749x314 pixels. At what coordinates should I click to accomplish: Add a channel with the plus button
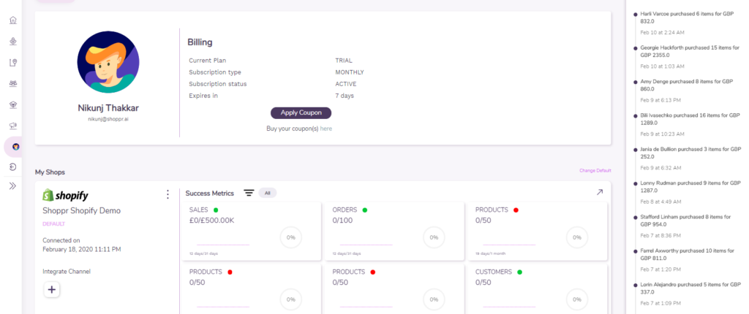pos(51,290)
